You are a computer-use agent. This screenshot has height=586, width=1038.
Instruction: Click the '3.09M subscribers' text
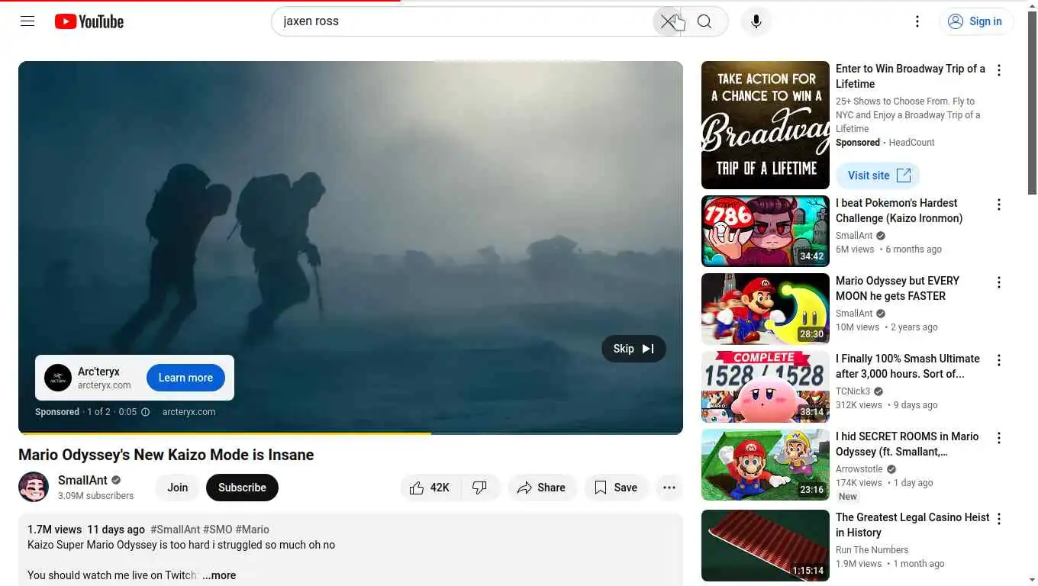95,496
